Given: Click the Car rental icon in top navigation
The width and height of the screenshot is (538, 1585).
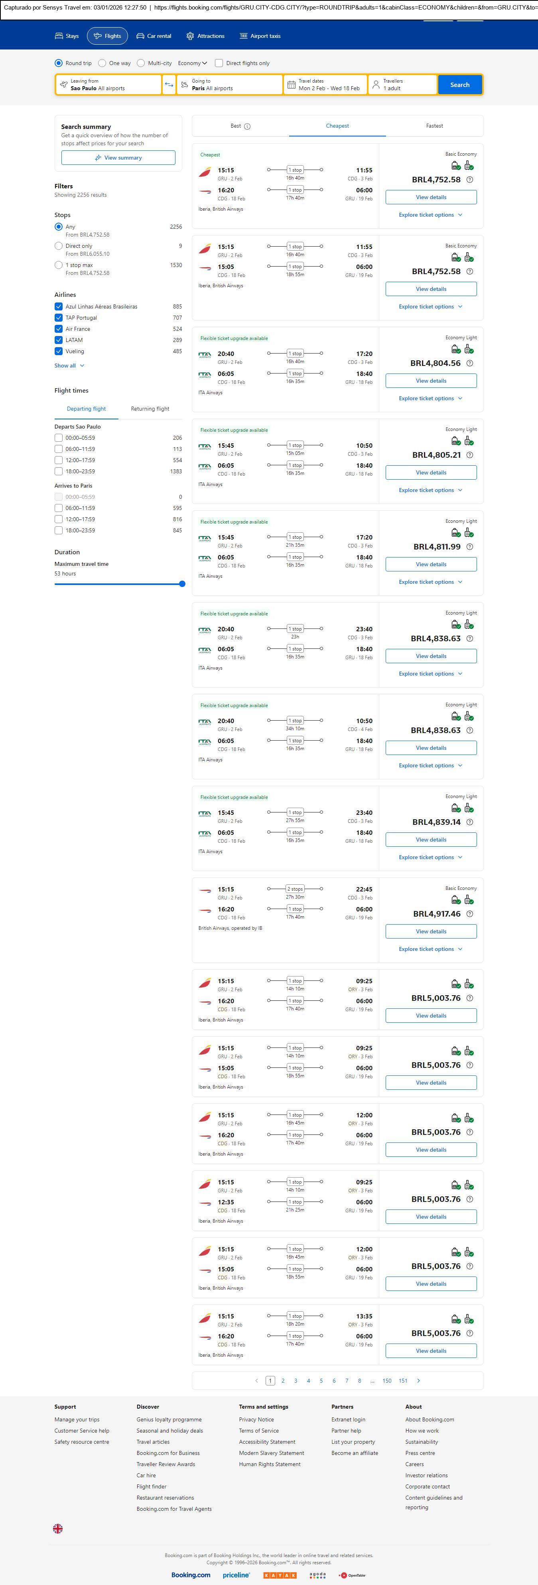Looking at the screenshot, I should (140, 36).
